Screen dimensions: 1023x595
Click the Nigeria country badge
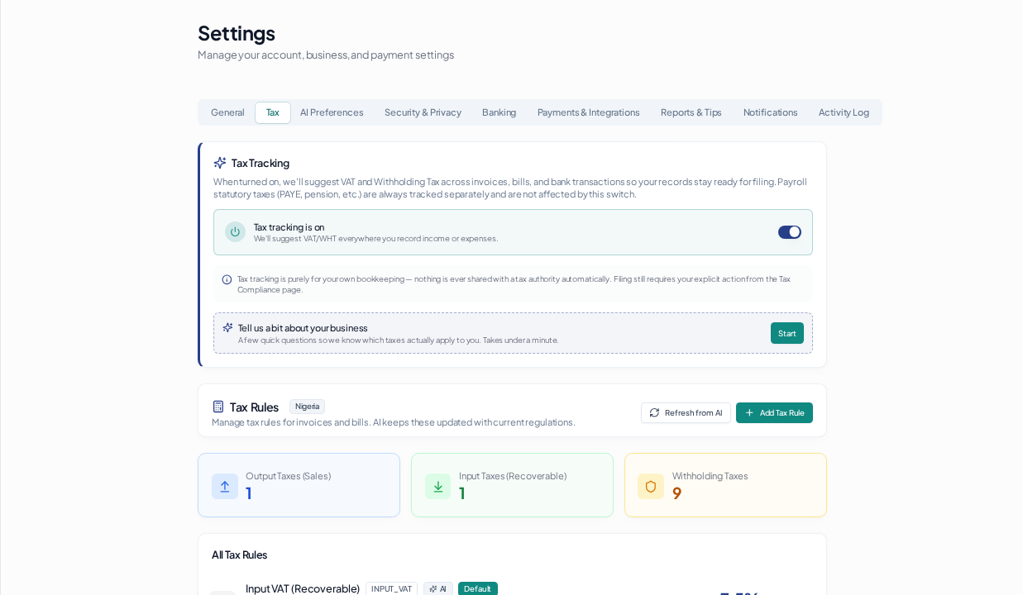[307, 407]
